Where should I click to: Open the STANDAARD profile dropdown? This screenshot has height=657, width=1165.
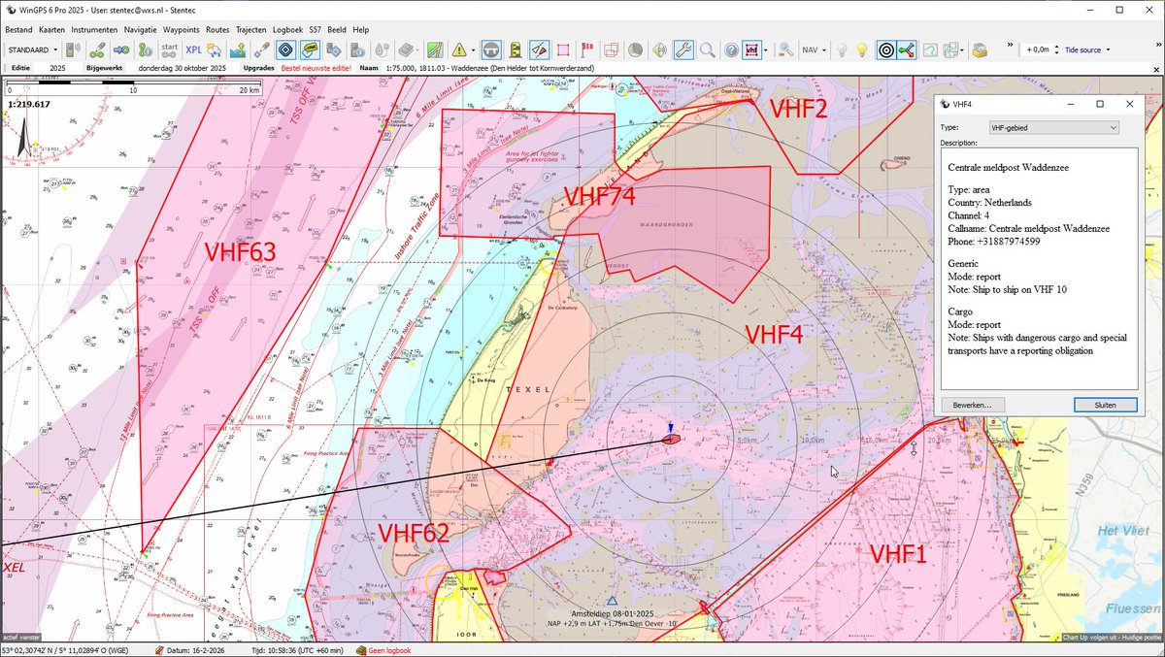pyautogui.click(x=33, y=49)
